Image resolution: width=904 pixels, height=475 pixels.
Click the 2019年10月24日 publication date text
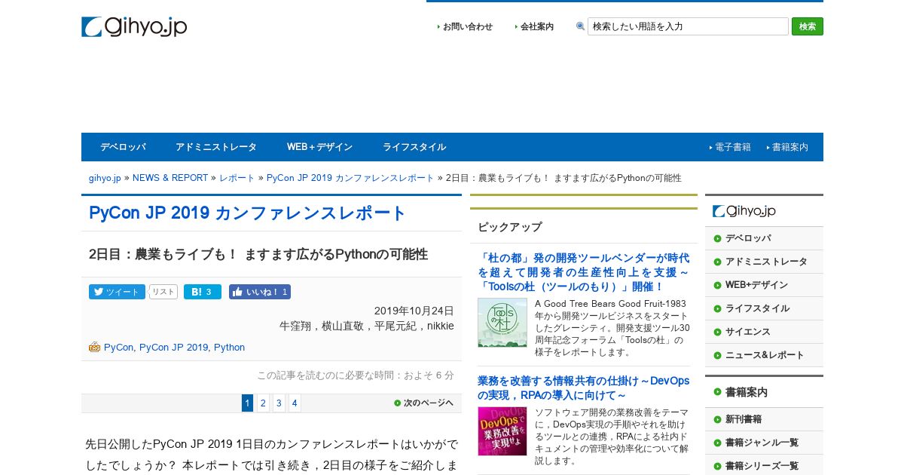click(414, 311)
